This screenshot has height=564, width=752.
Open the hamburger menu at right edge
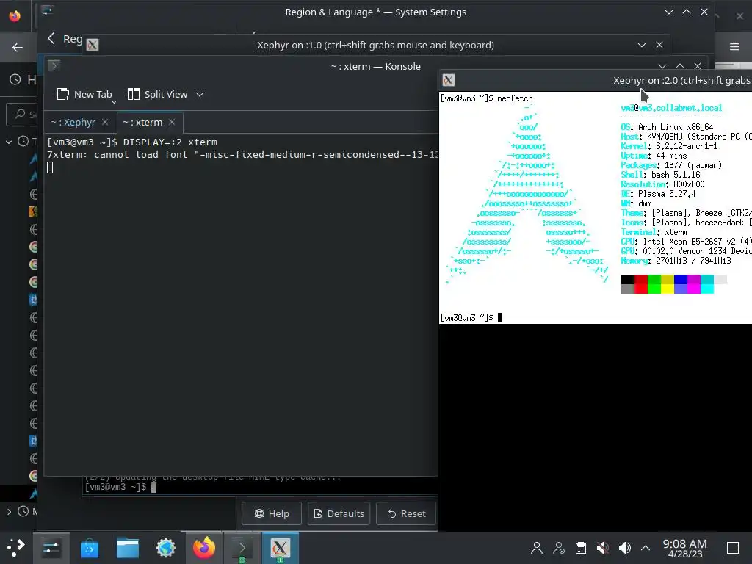(x=734, y=46)
